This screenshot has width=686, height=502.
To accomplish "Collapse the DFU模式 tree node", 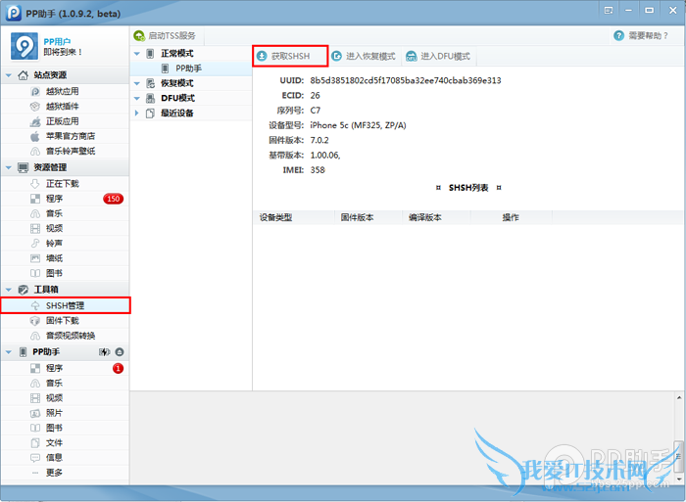I will coord(137,98).
